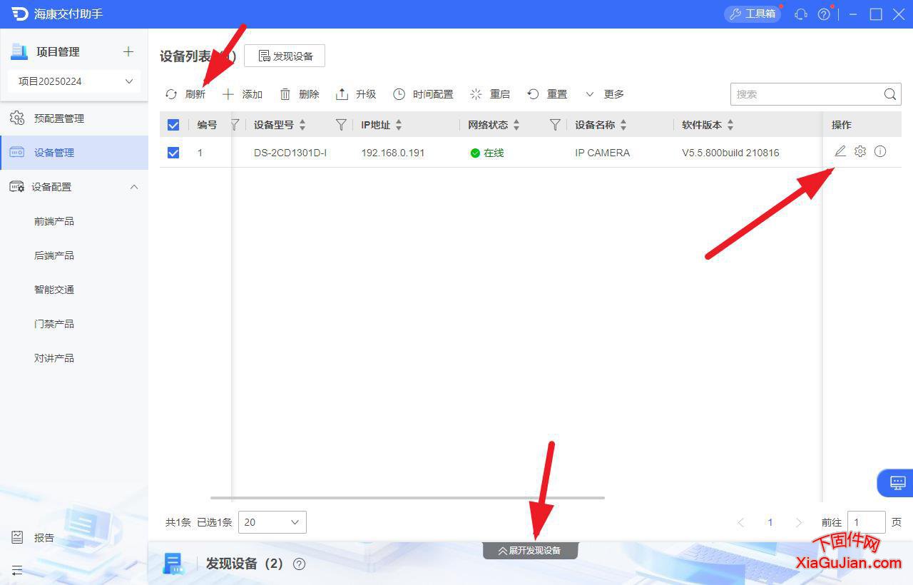Screen dimensions: 913x585
Task: Click the edit pencil icon in 操作 column
Action: coord(840,151)
